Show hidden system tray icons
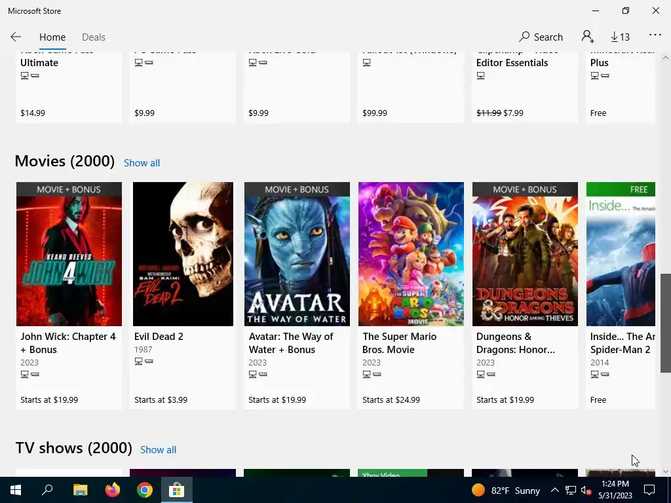The height and width of the screenshot is (503, 671). pos(554,490)
